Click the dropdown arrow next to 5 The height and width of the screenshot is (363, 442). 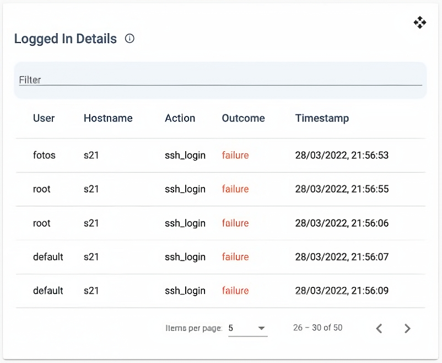click(262, 328)
